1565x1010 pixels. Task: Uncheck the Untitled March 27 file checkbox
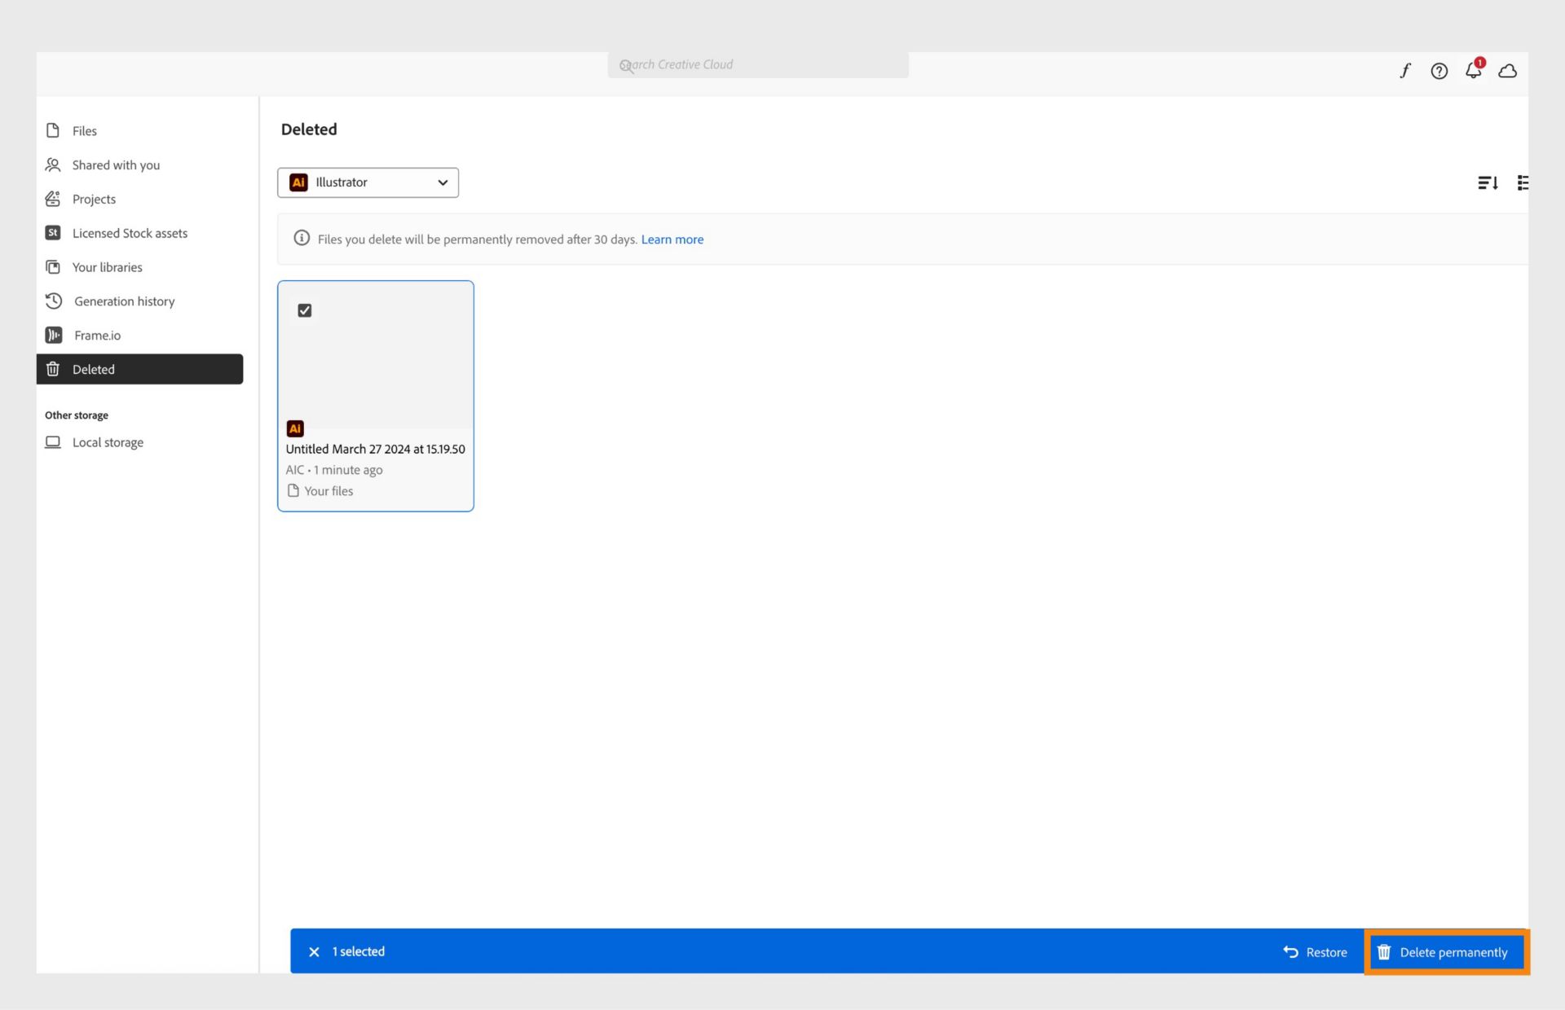click(305, 310)
